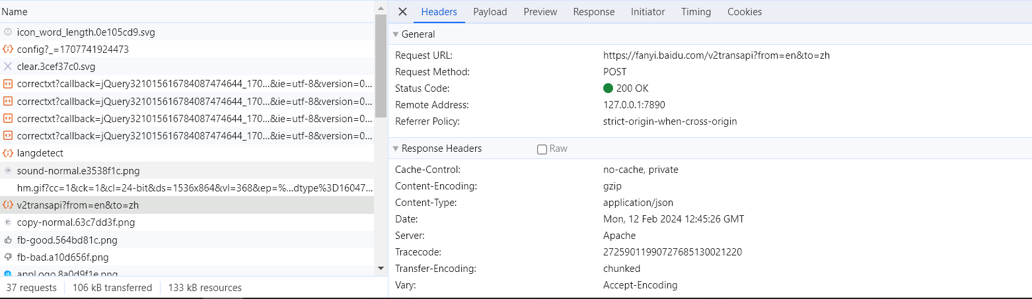Enable the Raw response headers checkbox
The width and height of the screenshot is (1032, 299).
(542, 149)
